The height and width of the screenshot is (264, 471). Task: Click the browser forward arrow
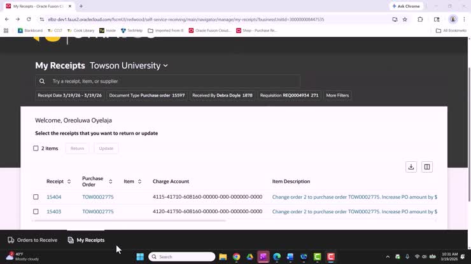click(x=18, y=19)
